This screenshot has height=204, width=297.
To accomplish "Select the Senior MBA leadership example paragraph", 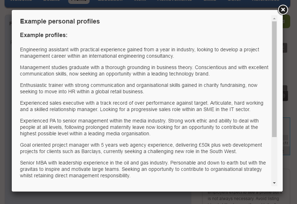I will click(x=143, y=169).
